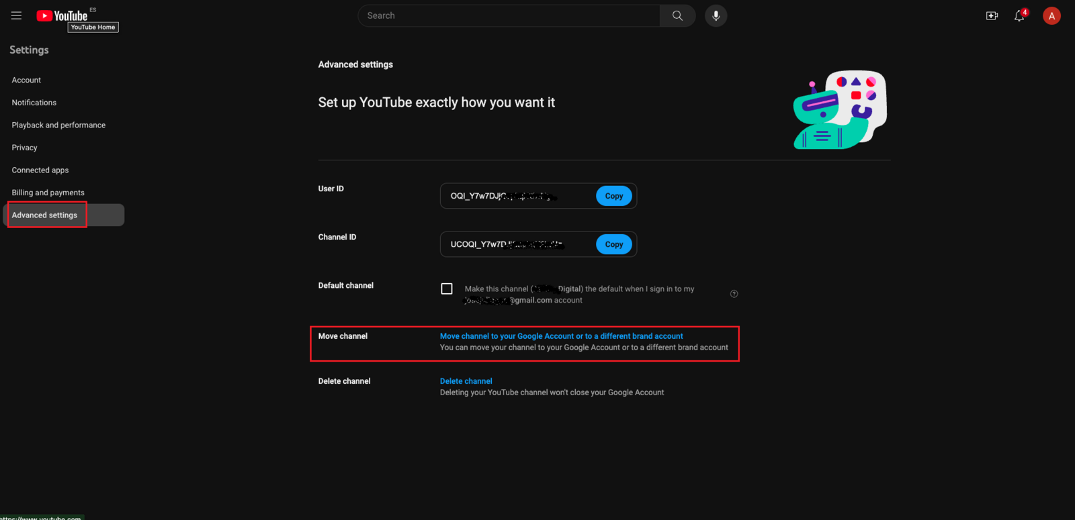This screenshot has height=520, width=1075.
Task: Open the hamburger guide menu
Action: tap(16, 15)
